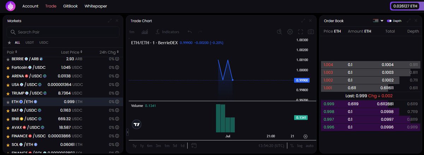424x155 pixels.
Task: Open the Whitepaper page
Action: 96,6
